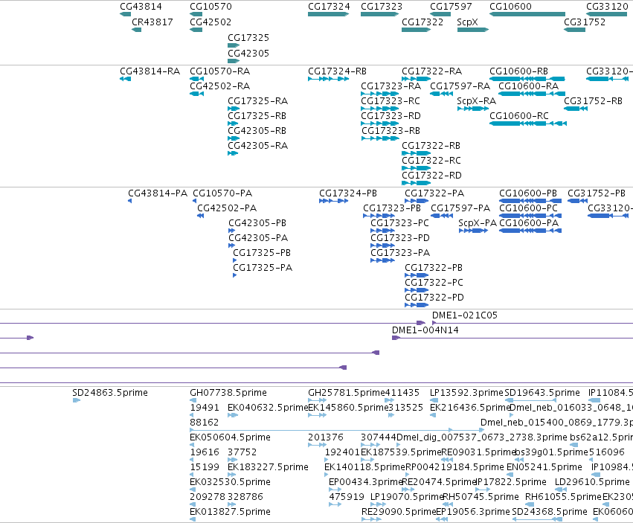Image resolution: width=633 pixels, height=523 pixels.
Task: Open the CG10570 gene label
Action: click(211, 7)
